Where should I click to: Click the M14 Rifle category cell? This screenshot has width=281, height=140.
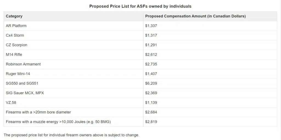[x=74, y=55]
